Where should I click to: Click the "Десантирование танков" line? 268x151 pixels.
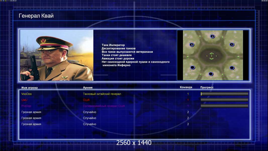pyautogui.click(x=118, y=48)
